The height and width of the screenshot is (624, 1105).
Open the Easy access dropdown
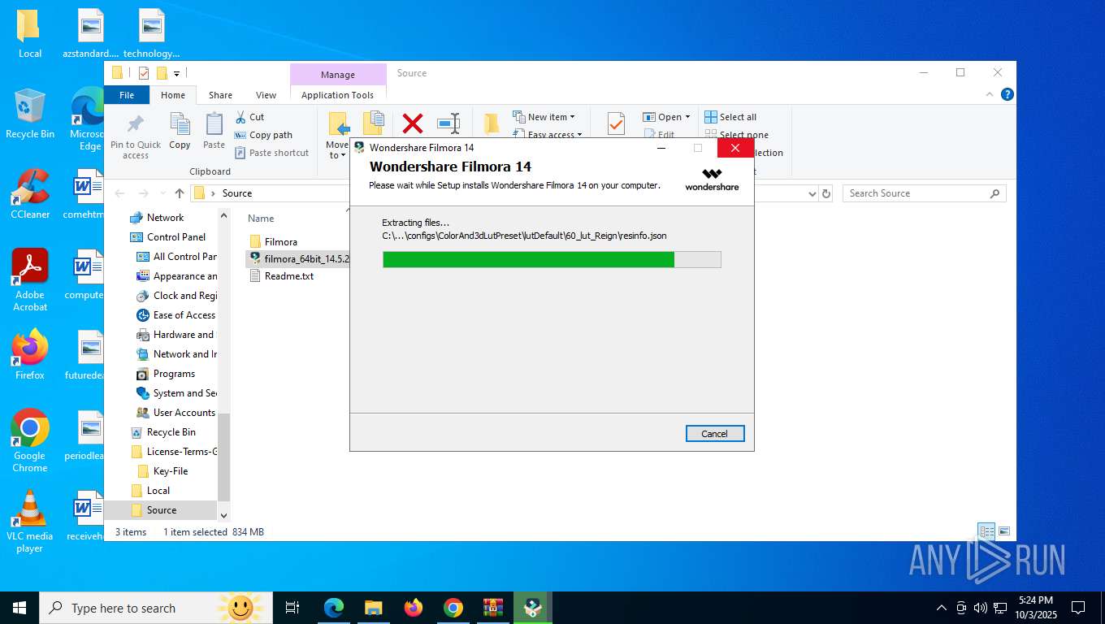point(548,135)
